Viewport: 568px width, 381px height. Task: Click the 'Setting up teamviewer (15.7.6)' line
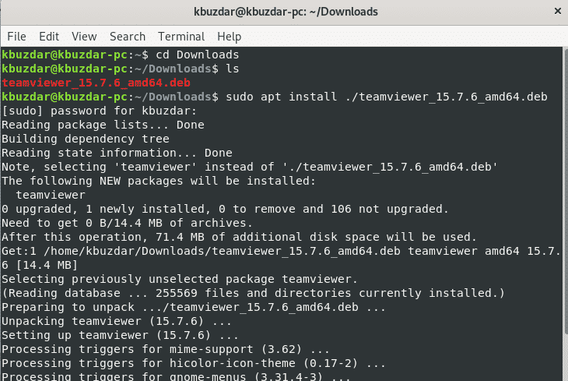tap(109, 336)
